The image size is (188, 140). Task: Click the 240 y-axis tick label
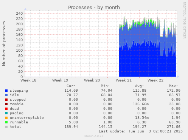(19, 14)
